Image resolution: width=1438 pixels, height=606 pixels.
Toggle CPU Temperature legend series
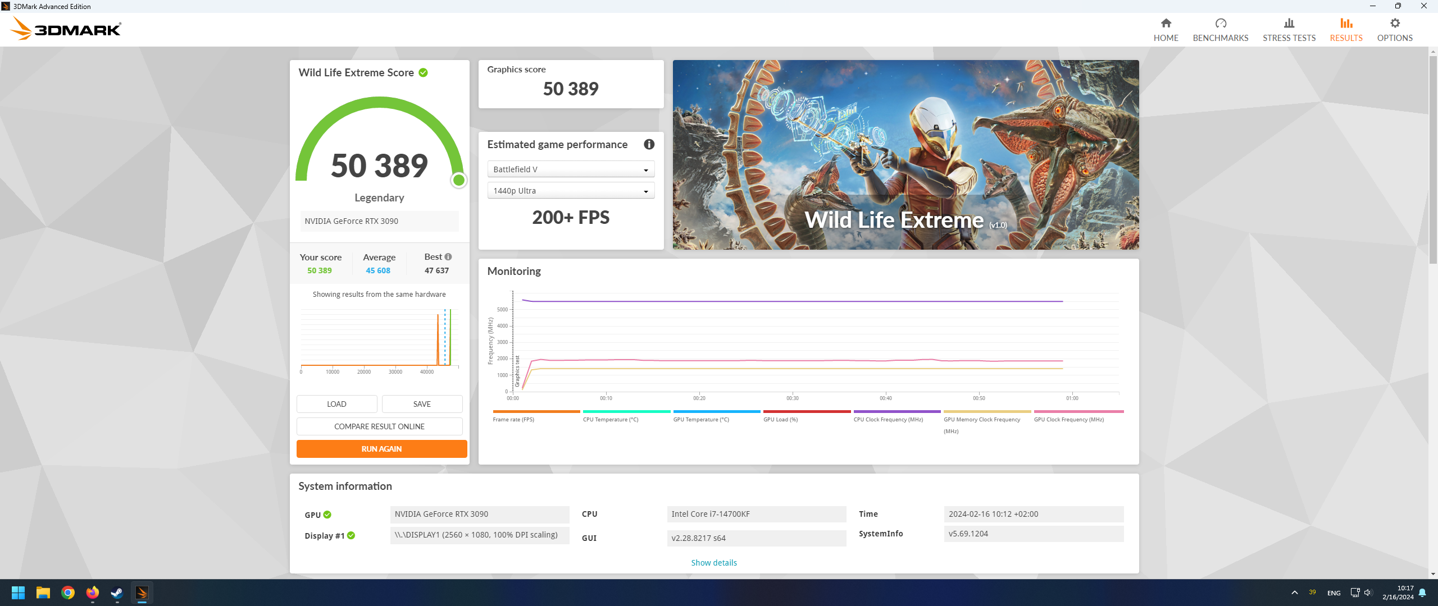(626, 416)
